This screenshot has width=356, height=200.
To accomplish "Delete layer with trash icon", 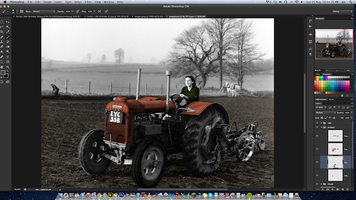I will (x=348, y=189).
